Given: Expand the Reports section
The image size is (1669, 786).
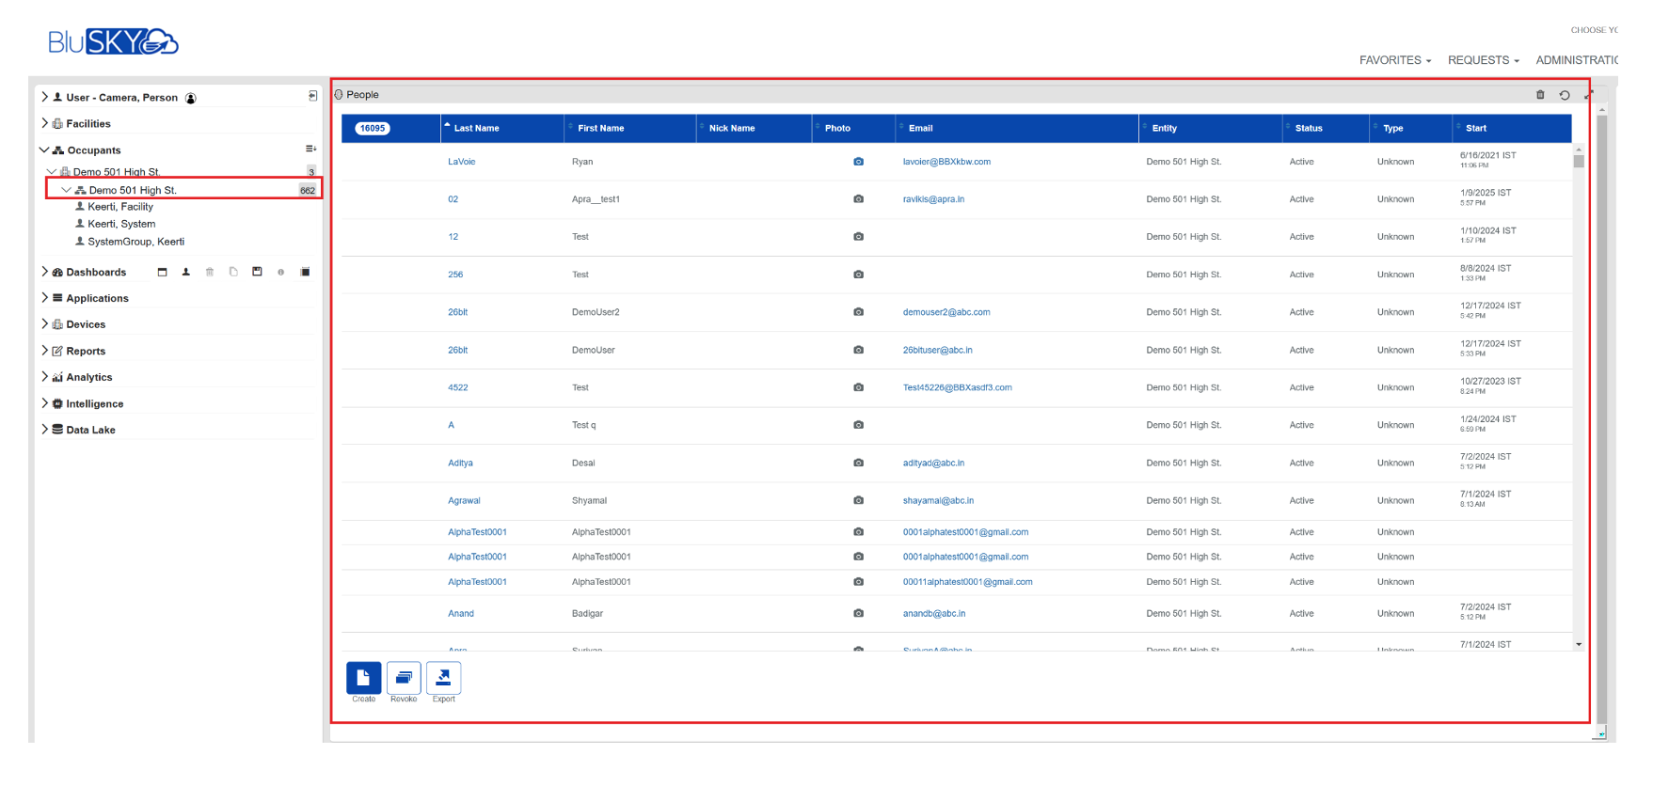Looking at the screenshot, I should [x=44, y=351].
